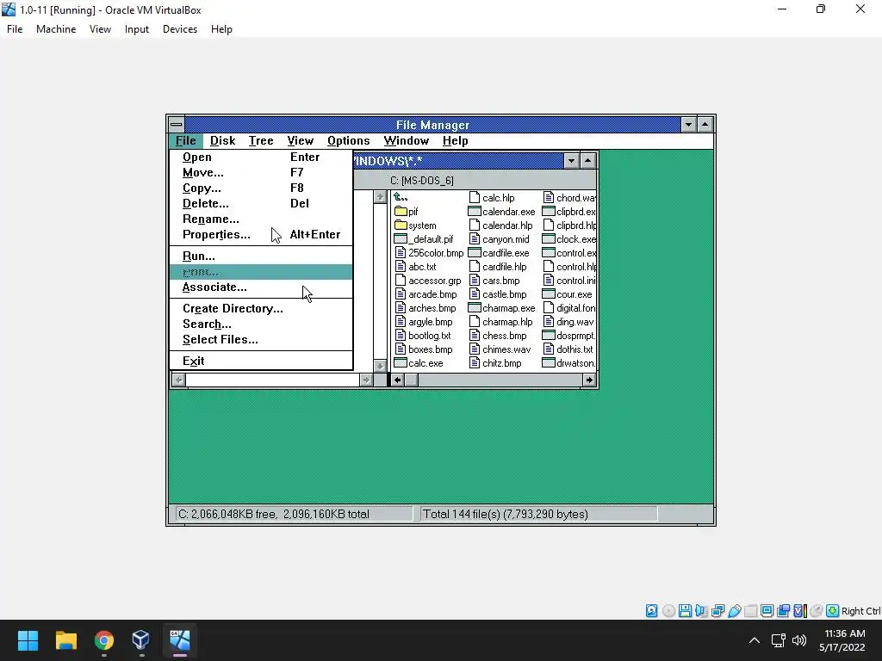Click VirtualBox cube icon in taskbar
Viewport: 882px width, 661px height.
[140, 640]
